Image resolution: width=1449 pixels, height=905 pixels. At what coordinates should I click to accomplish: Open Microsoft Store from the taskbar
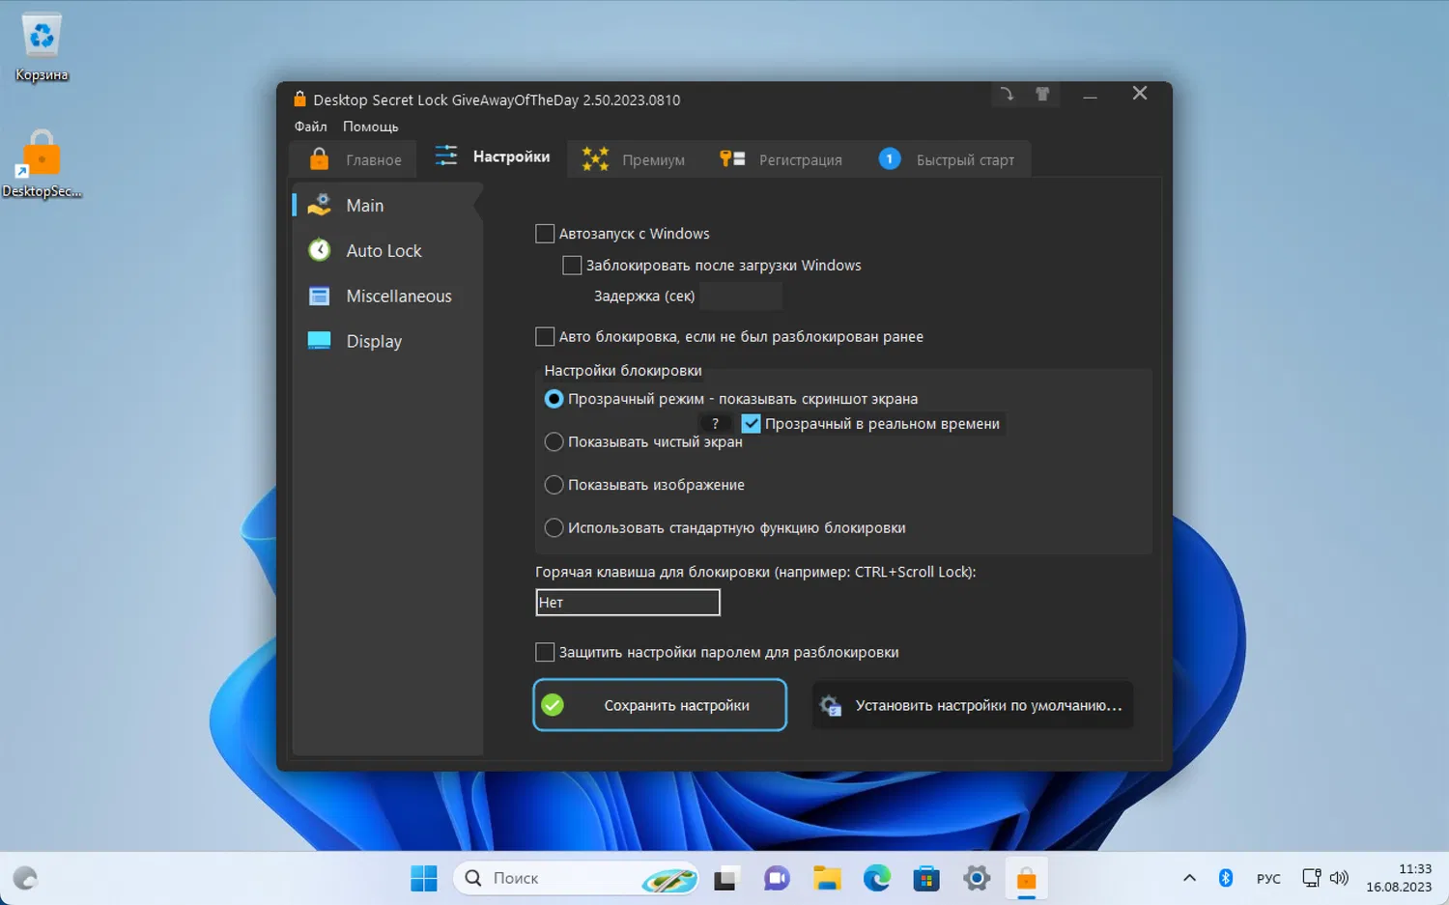[927, 878]
